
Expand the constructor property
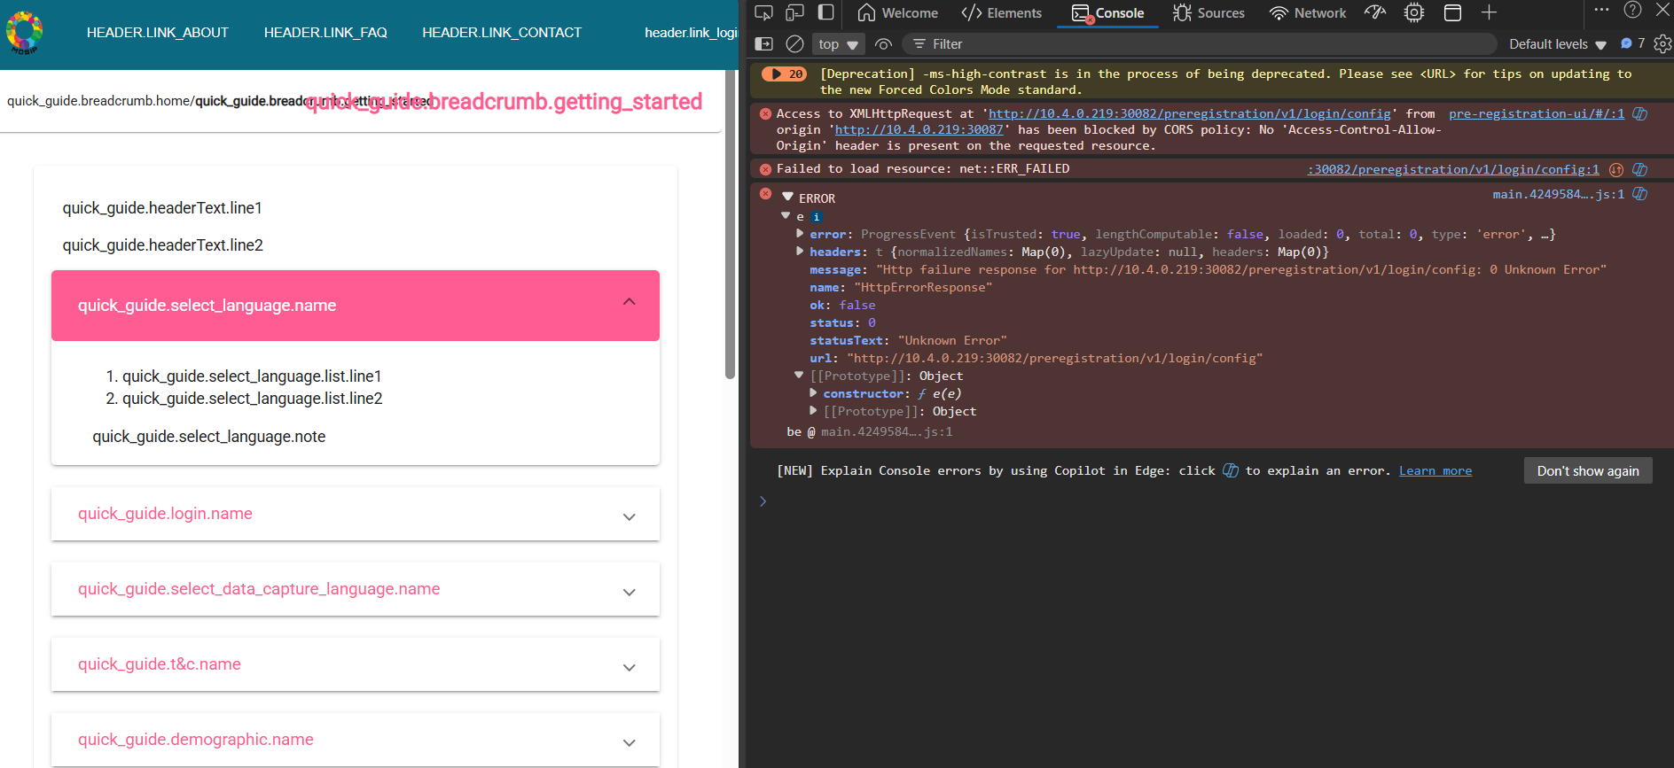813,392
